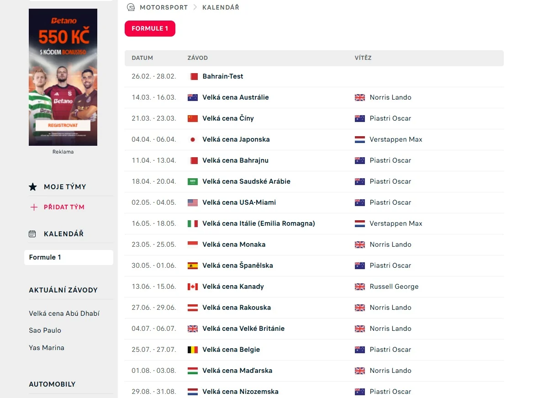Open the Yas Marina link

[x=47, y=348]
